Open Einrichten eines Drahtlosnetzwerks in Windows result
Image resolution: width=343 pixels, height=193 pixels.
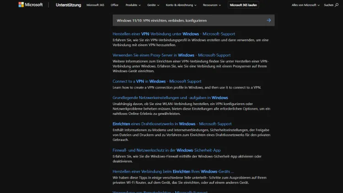[172, 124]
